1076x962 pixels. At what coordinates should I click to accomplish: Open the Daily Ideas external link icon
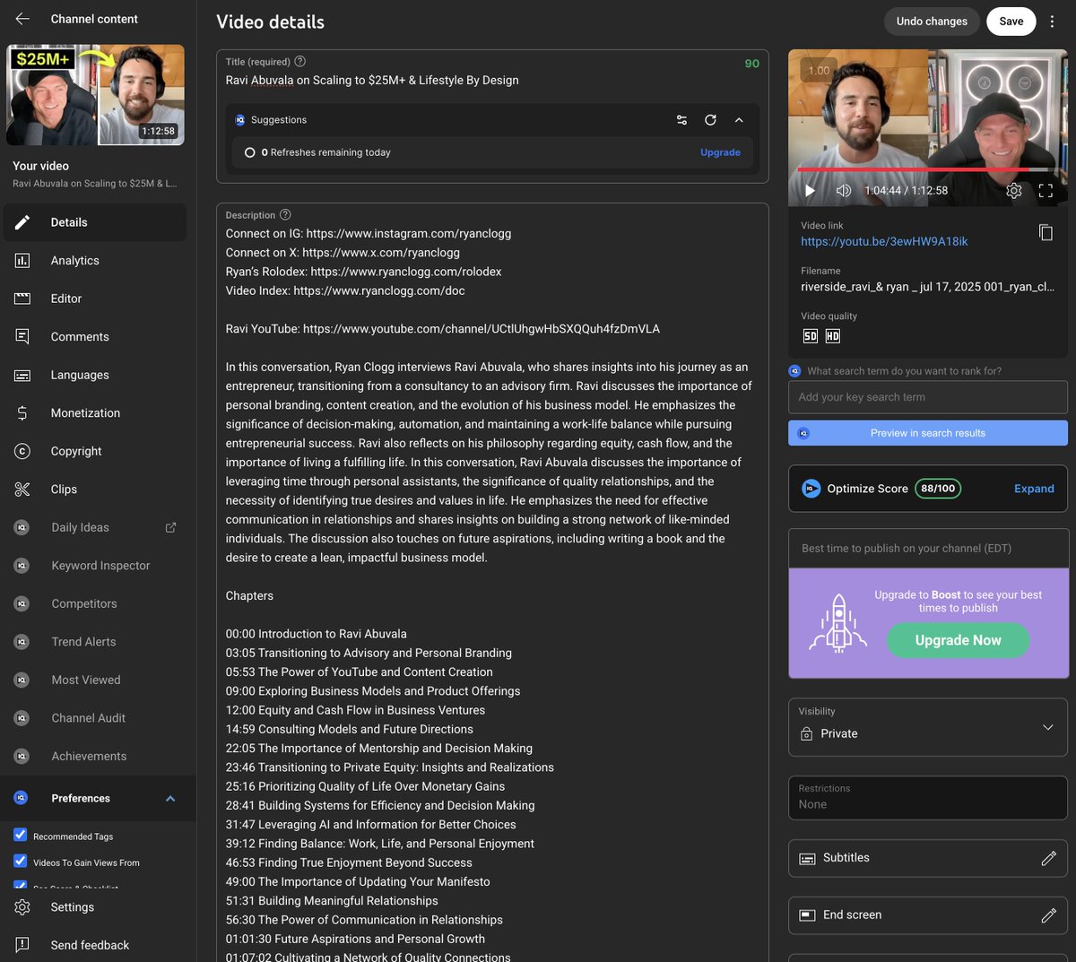pos(170,527)
